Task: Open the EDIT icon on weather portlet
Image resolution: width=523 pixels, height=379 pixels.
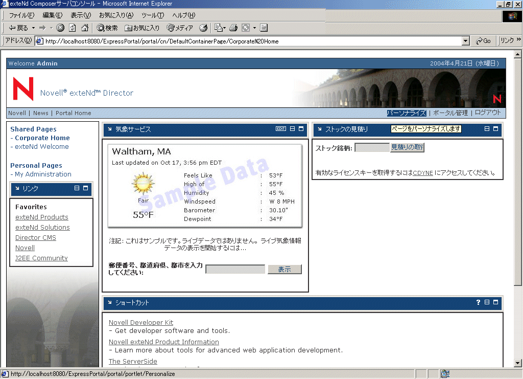Action: click(x=281, y=129)
